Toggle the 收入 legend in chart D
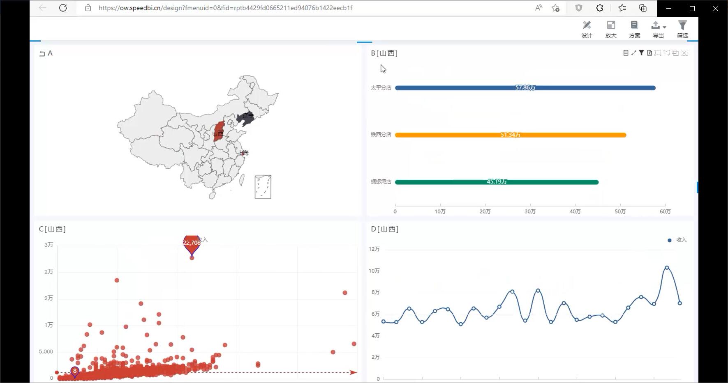This screenshot has height=383, width=728. (x=677, y=240)
